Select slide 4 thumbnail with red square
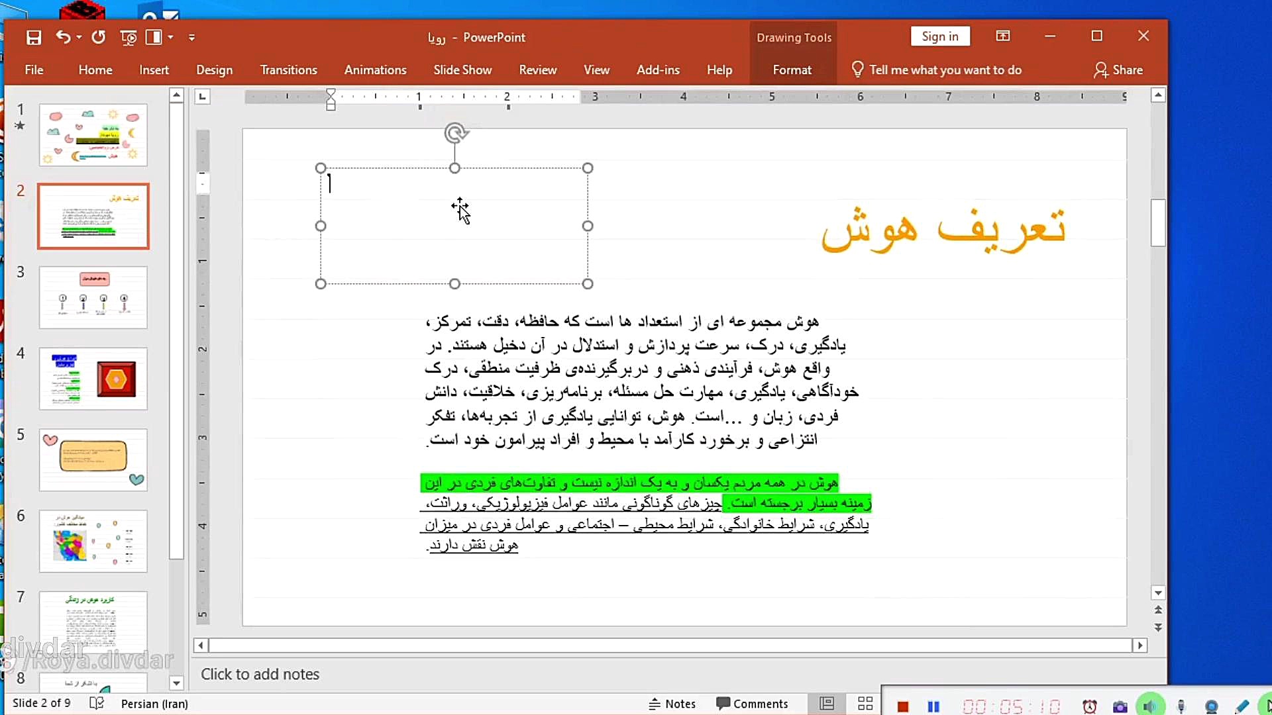 (93, 379)
